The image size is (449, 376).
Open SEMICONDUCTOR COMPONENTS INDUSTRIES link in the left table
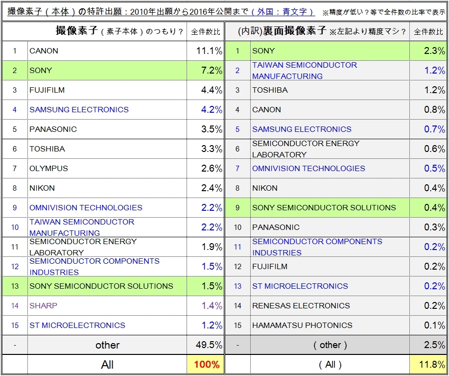pos(94,267)
